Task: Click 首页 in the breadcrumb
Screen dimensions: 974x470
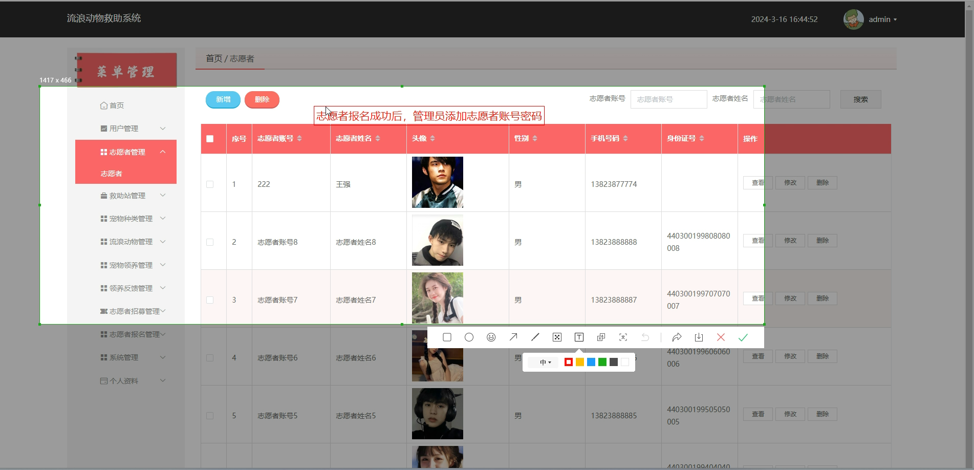Action: pos(214,59)
